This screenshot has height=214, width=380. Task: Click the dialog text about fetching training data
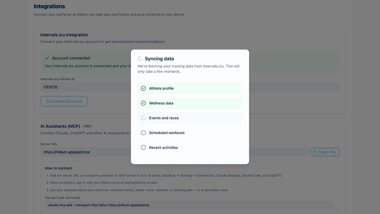pyautogui.click(x=188, y=69)
